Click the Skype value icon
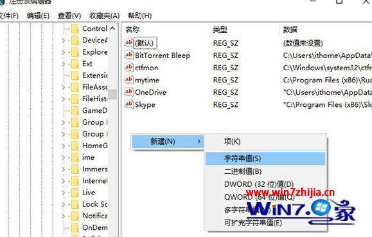The image size is (372, 237). 129,104
